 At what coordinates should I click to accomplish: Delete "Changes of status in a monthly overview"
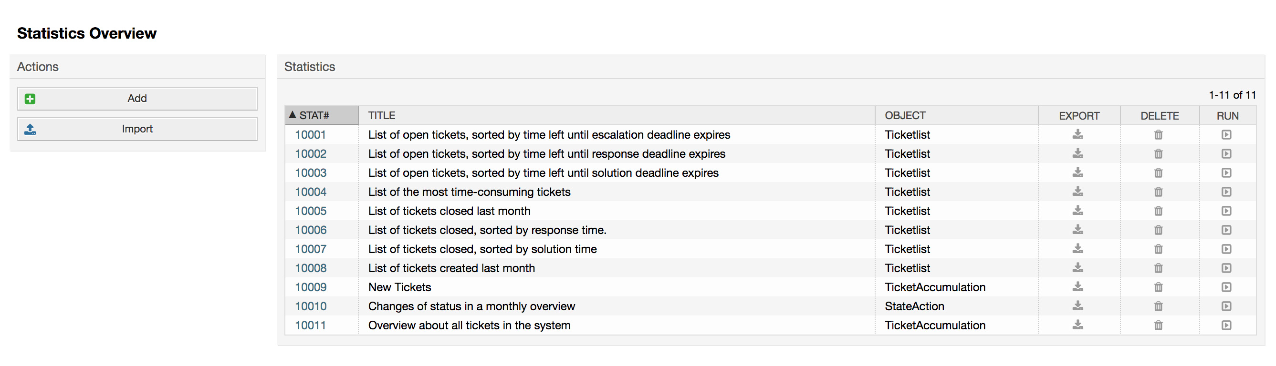pyautogui.click(x=1159, y=306)
